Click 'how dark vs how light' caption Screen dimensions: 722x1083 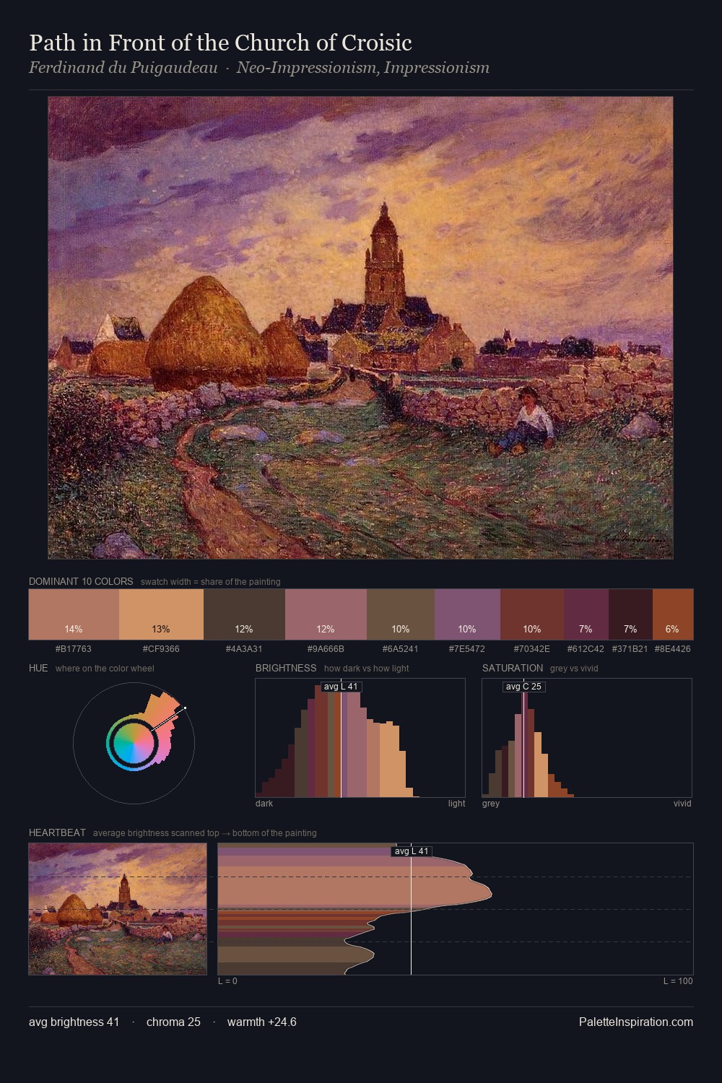(366, 668)
